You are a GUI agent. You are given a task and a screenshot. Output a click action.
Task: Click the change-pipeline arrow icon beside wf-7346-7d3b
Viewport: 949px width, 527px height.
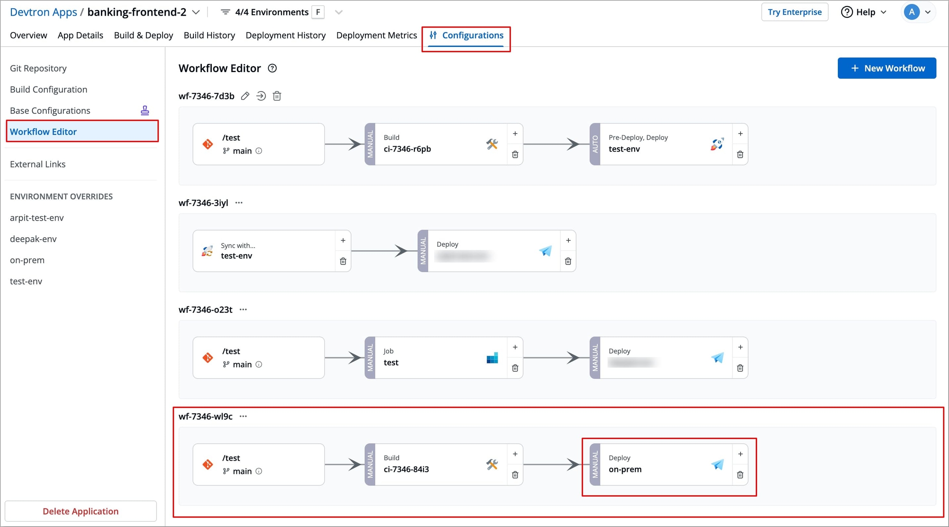261,96
